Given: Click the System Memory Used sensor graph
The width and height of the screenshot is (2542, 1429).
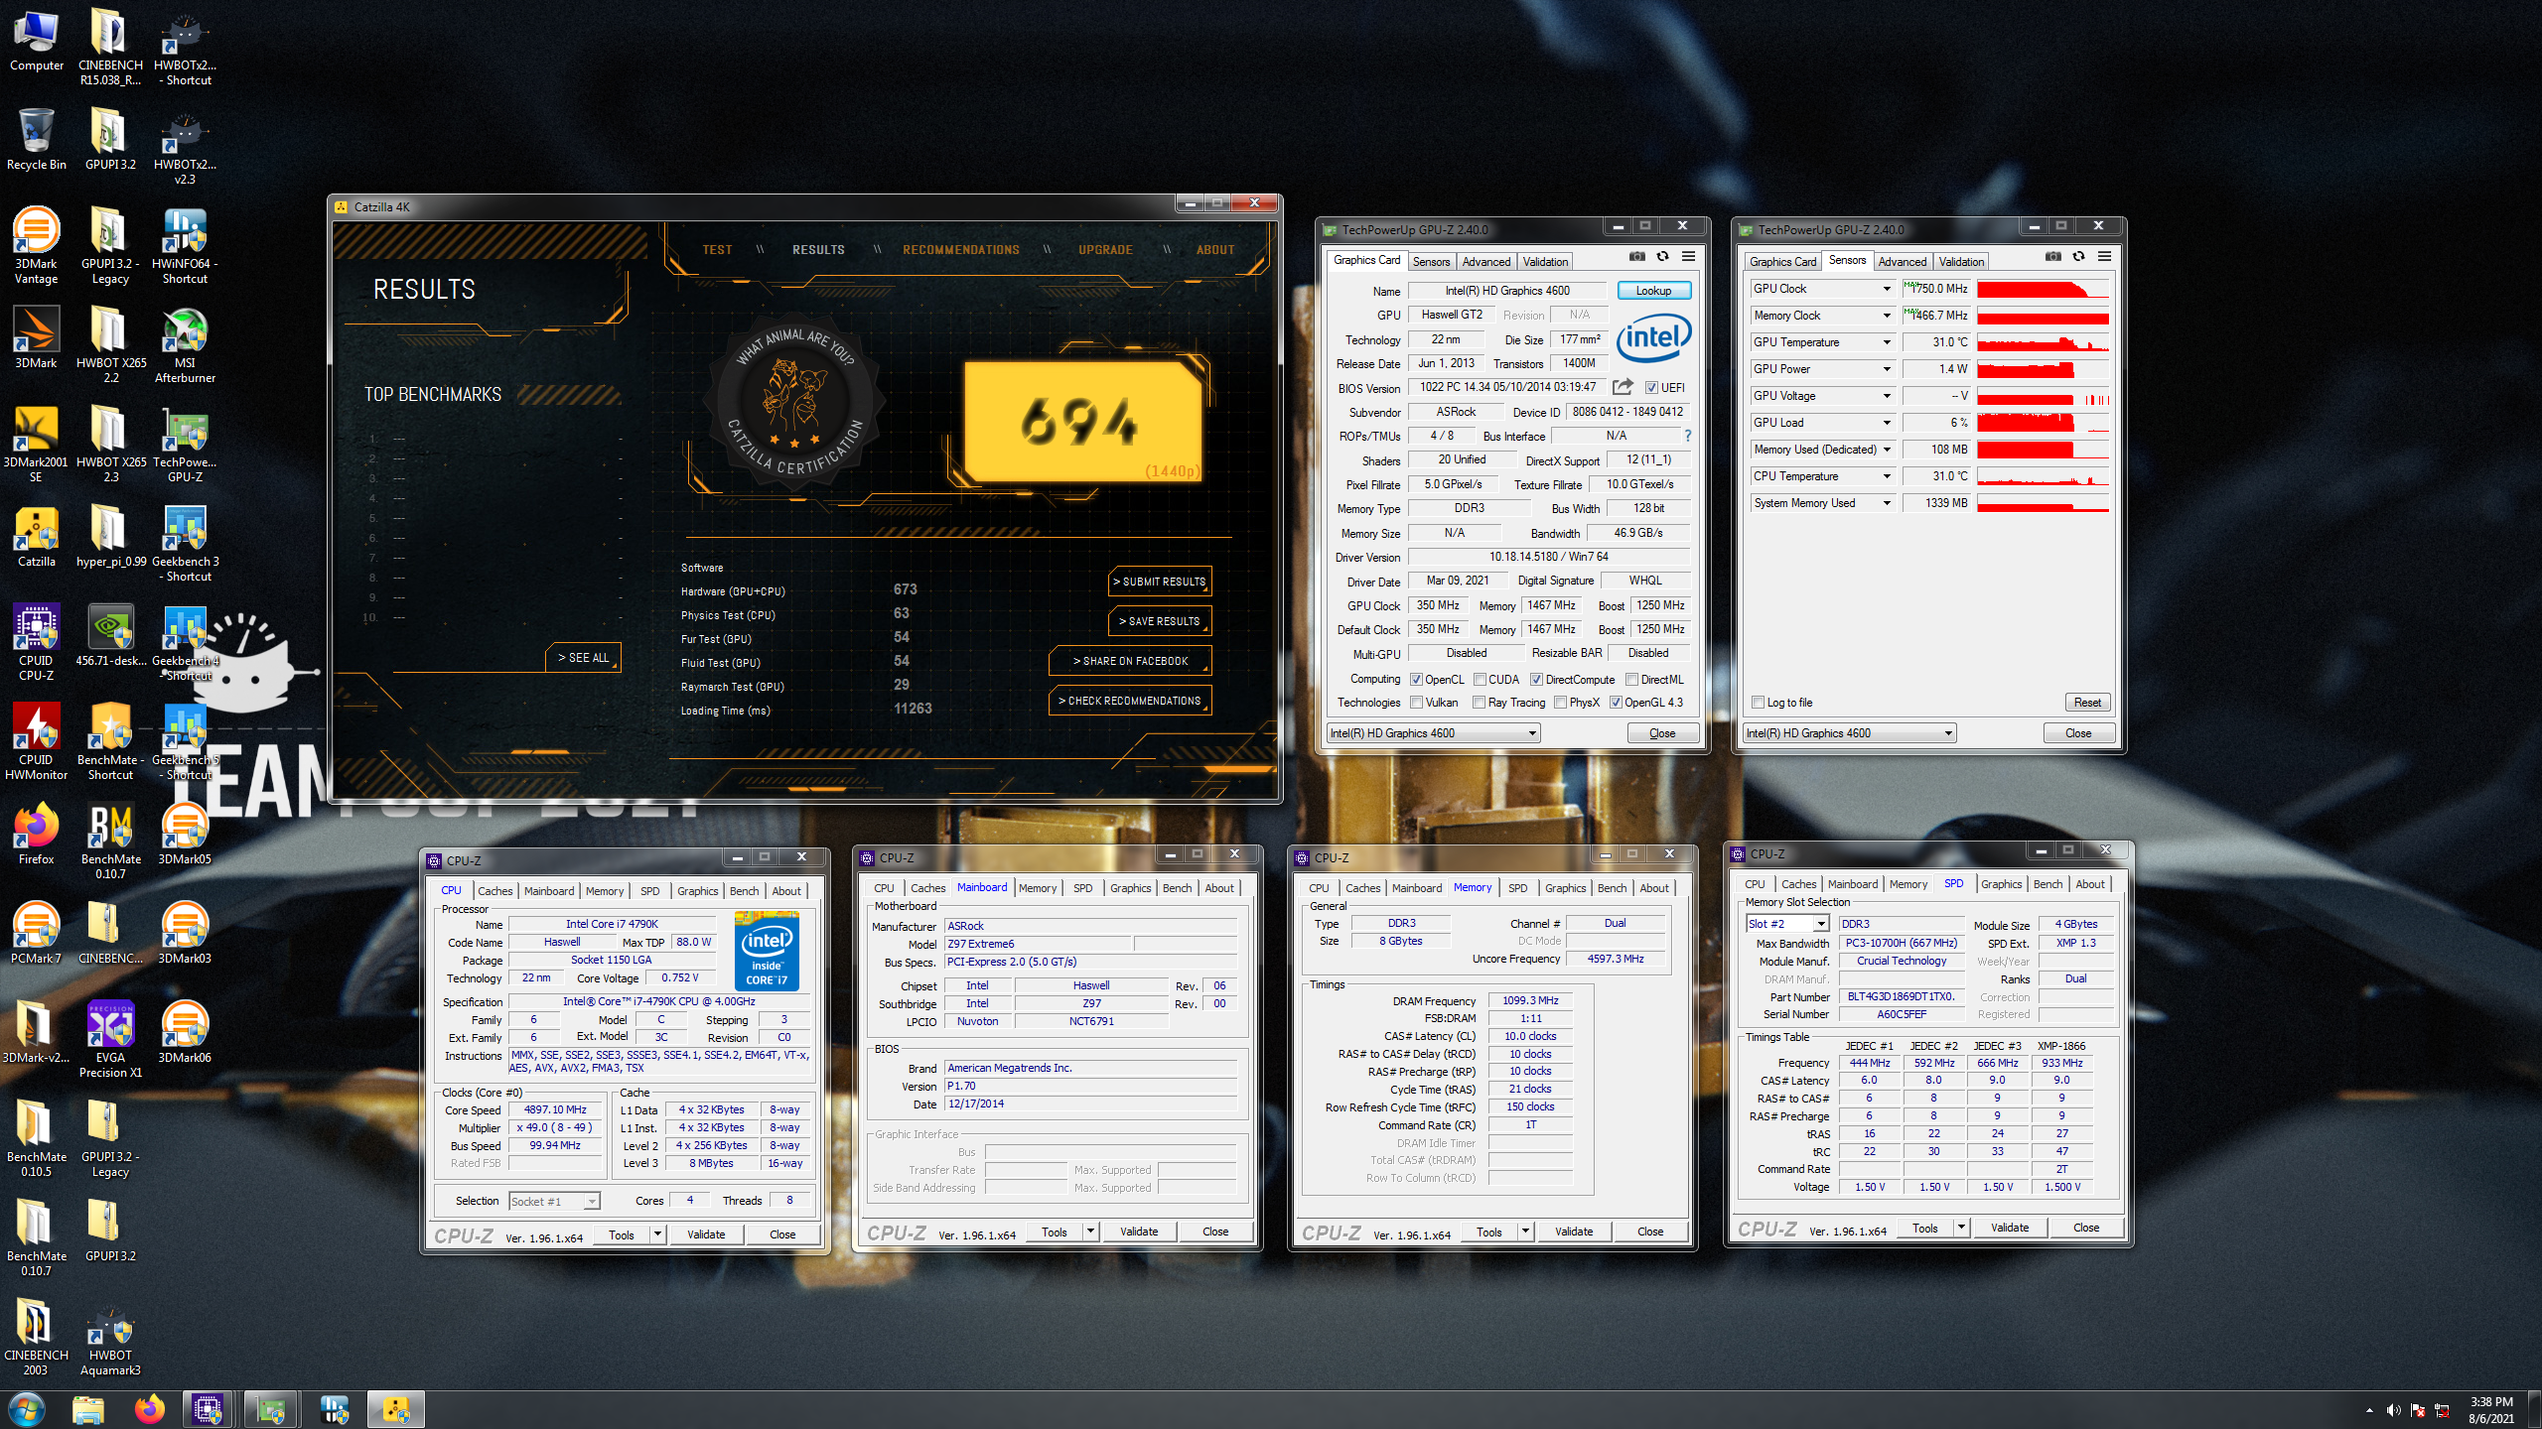Looking at the screenshot, I should [2043, 503].
